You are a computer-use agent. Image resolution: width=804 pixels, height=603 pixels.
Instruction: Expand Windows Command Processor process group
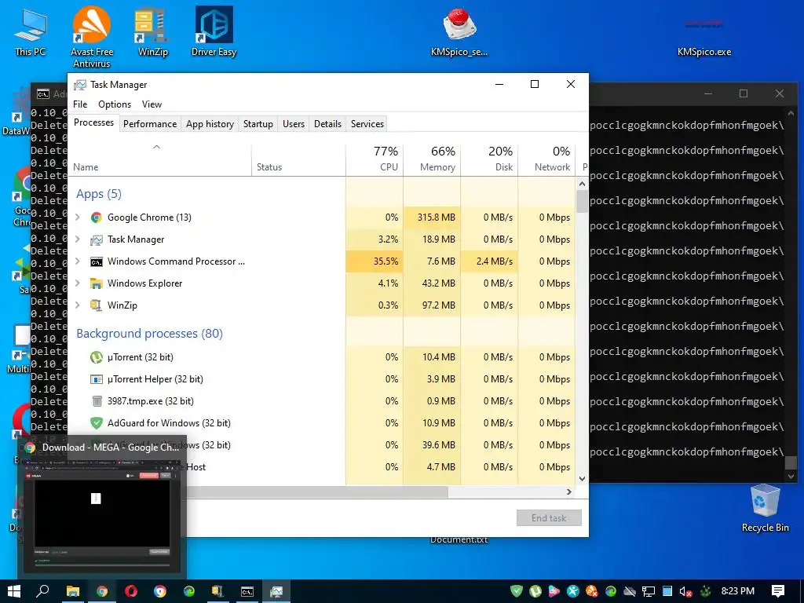[78, 261]
